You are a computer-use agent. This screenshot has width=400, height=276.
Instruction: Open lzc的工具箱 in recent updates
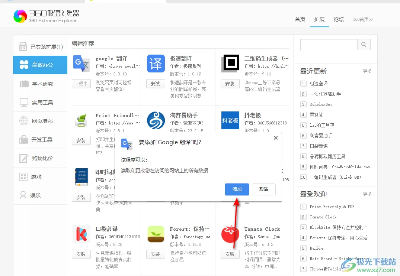(322, 125)
